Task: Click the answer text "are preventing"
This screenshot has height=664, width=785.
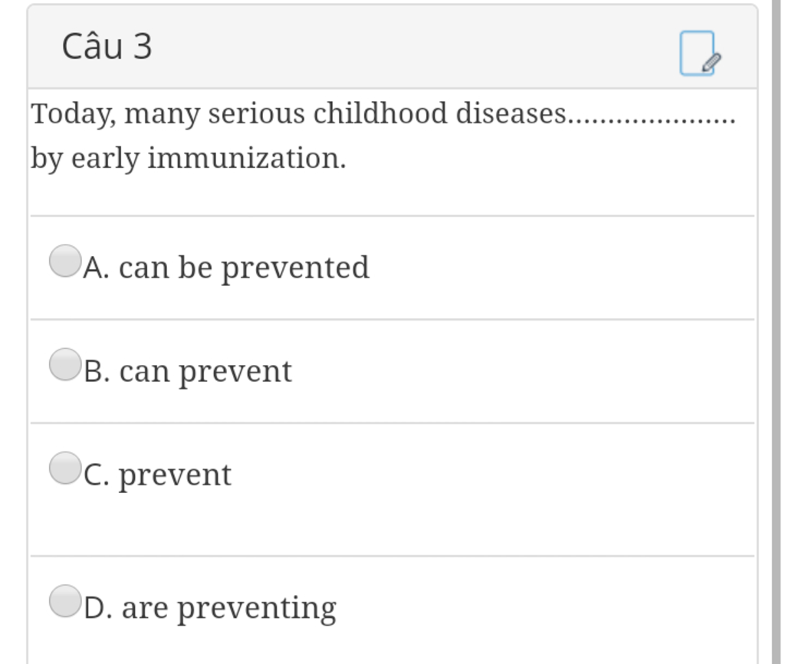Action: coord(228,608)
